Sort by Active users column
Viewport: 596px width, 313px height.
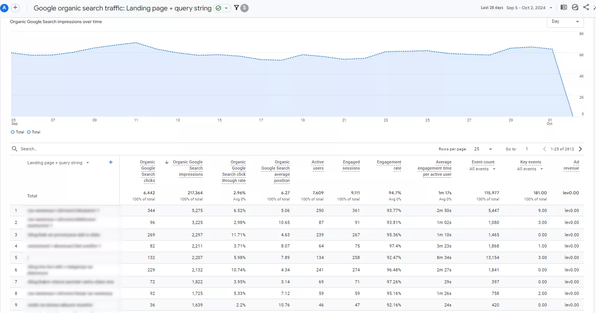[x=318, y=165]
